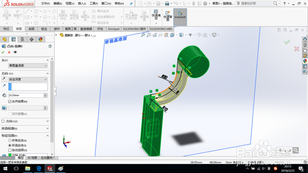Screen dimensions: 308x173
Task: Confirm the extrude with green checkmark
Action: 3,52
